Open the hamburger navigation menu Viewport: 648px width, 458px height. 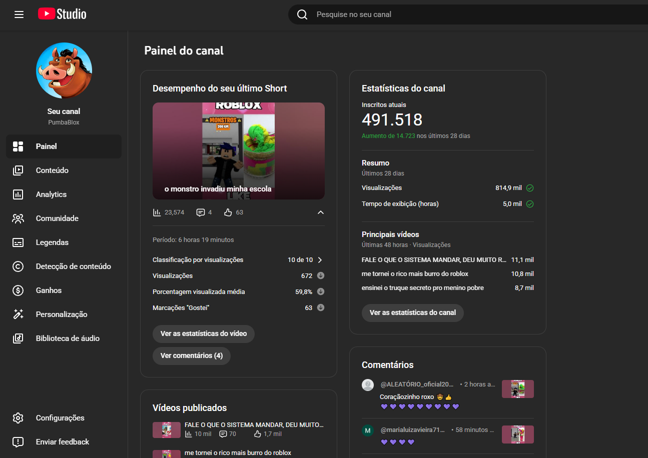(x=19, y=14)
